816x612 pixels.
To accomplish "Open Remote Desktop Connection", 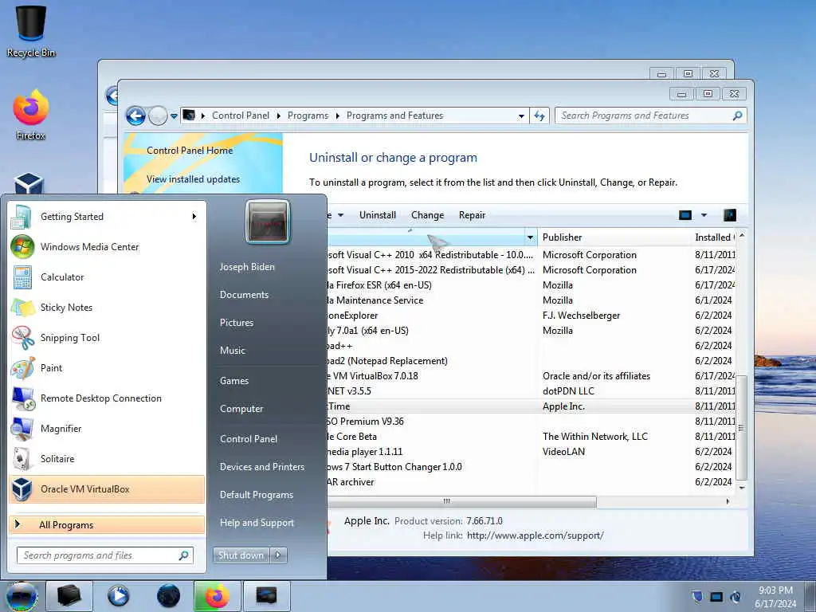I will pyautogui.click(x=107, y=398).
